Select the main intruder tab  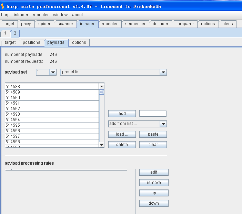[87, 24]
